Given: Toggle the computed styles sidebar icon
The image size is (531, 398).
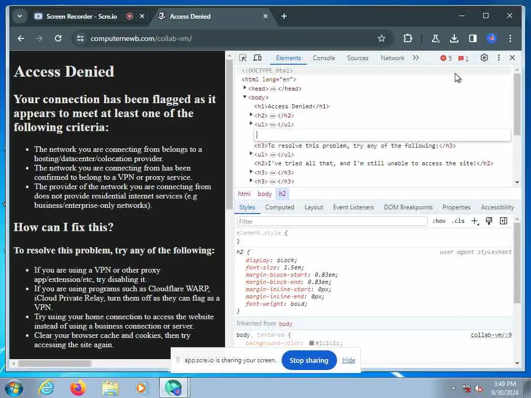Looking at the screenshot, I should pos(504,221).
